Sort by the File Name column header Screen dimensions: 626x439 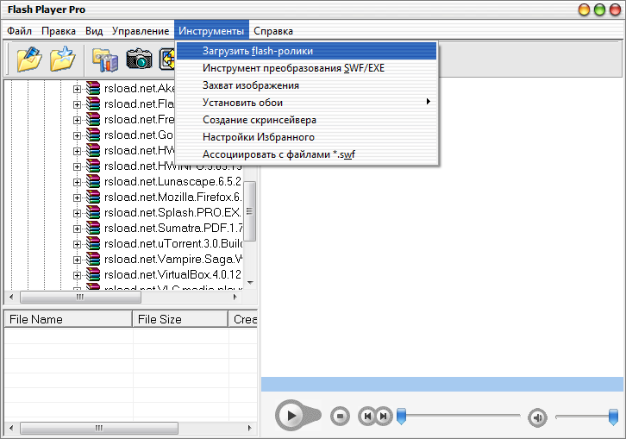click(68, 319)
